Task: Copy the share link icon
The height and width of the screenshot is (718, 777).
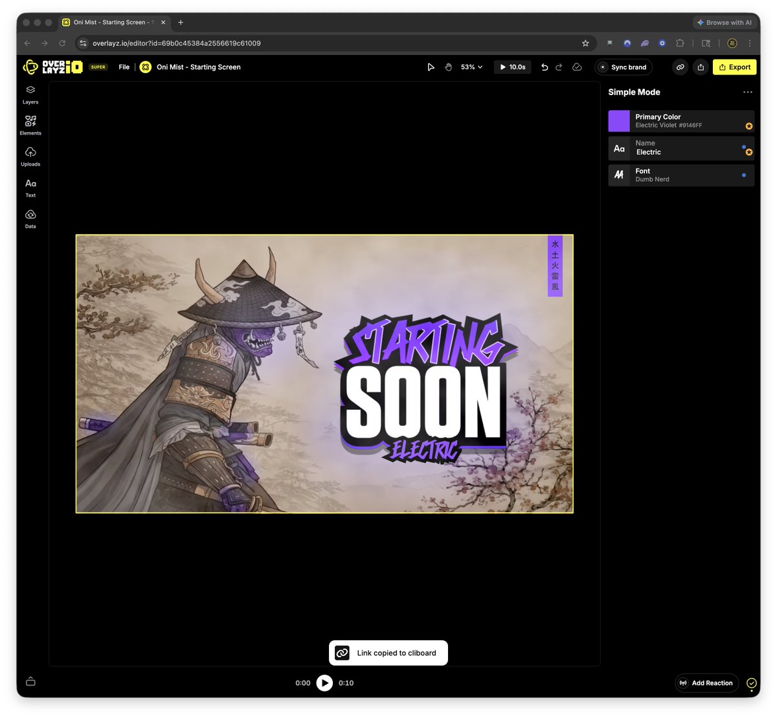Action: coord(680,67)
